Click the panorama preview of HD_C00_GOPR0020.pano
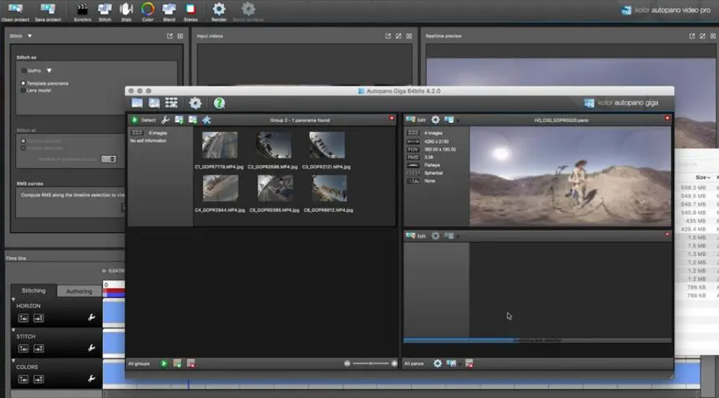 [570, 176]
